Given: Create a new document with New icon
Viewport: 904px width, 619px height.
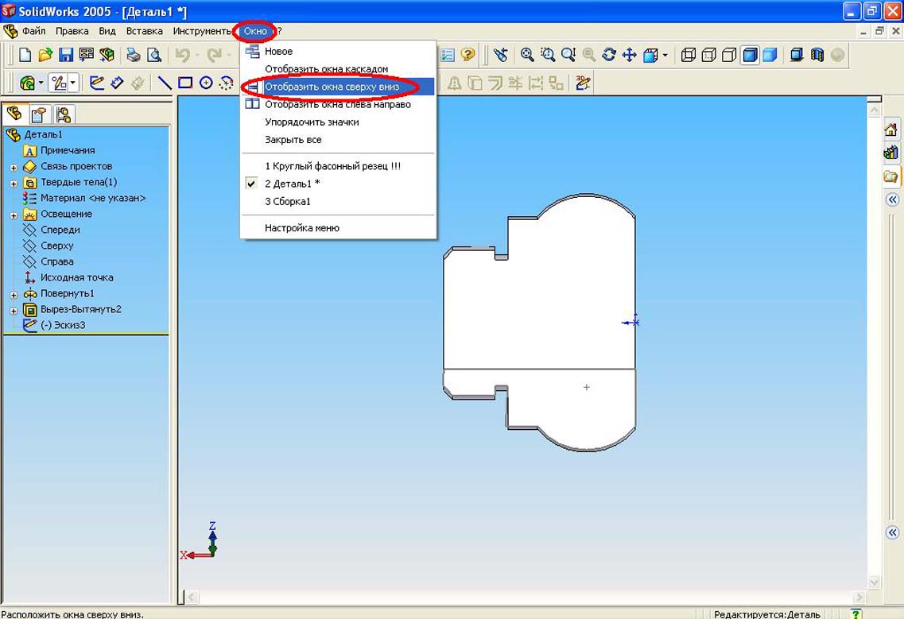Looking at the screenshot, I should [25, 55].
